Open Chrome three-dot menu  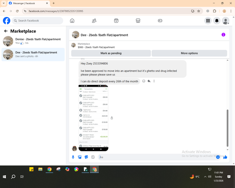point(231,11)
